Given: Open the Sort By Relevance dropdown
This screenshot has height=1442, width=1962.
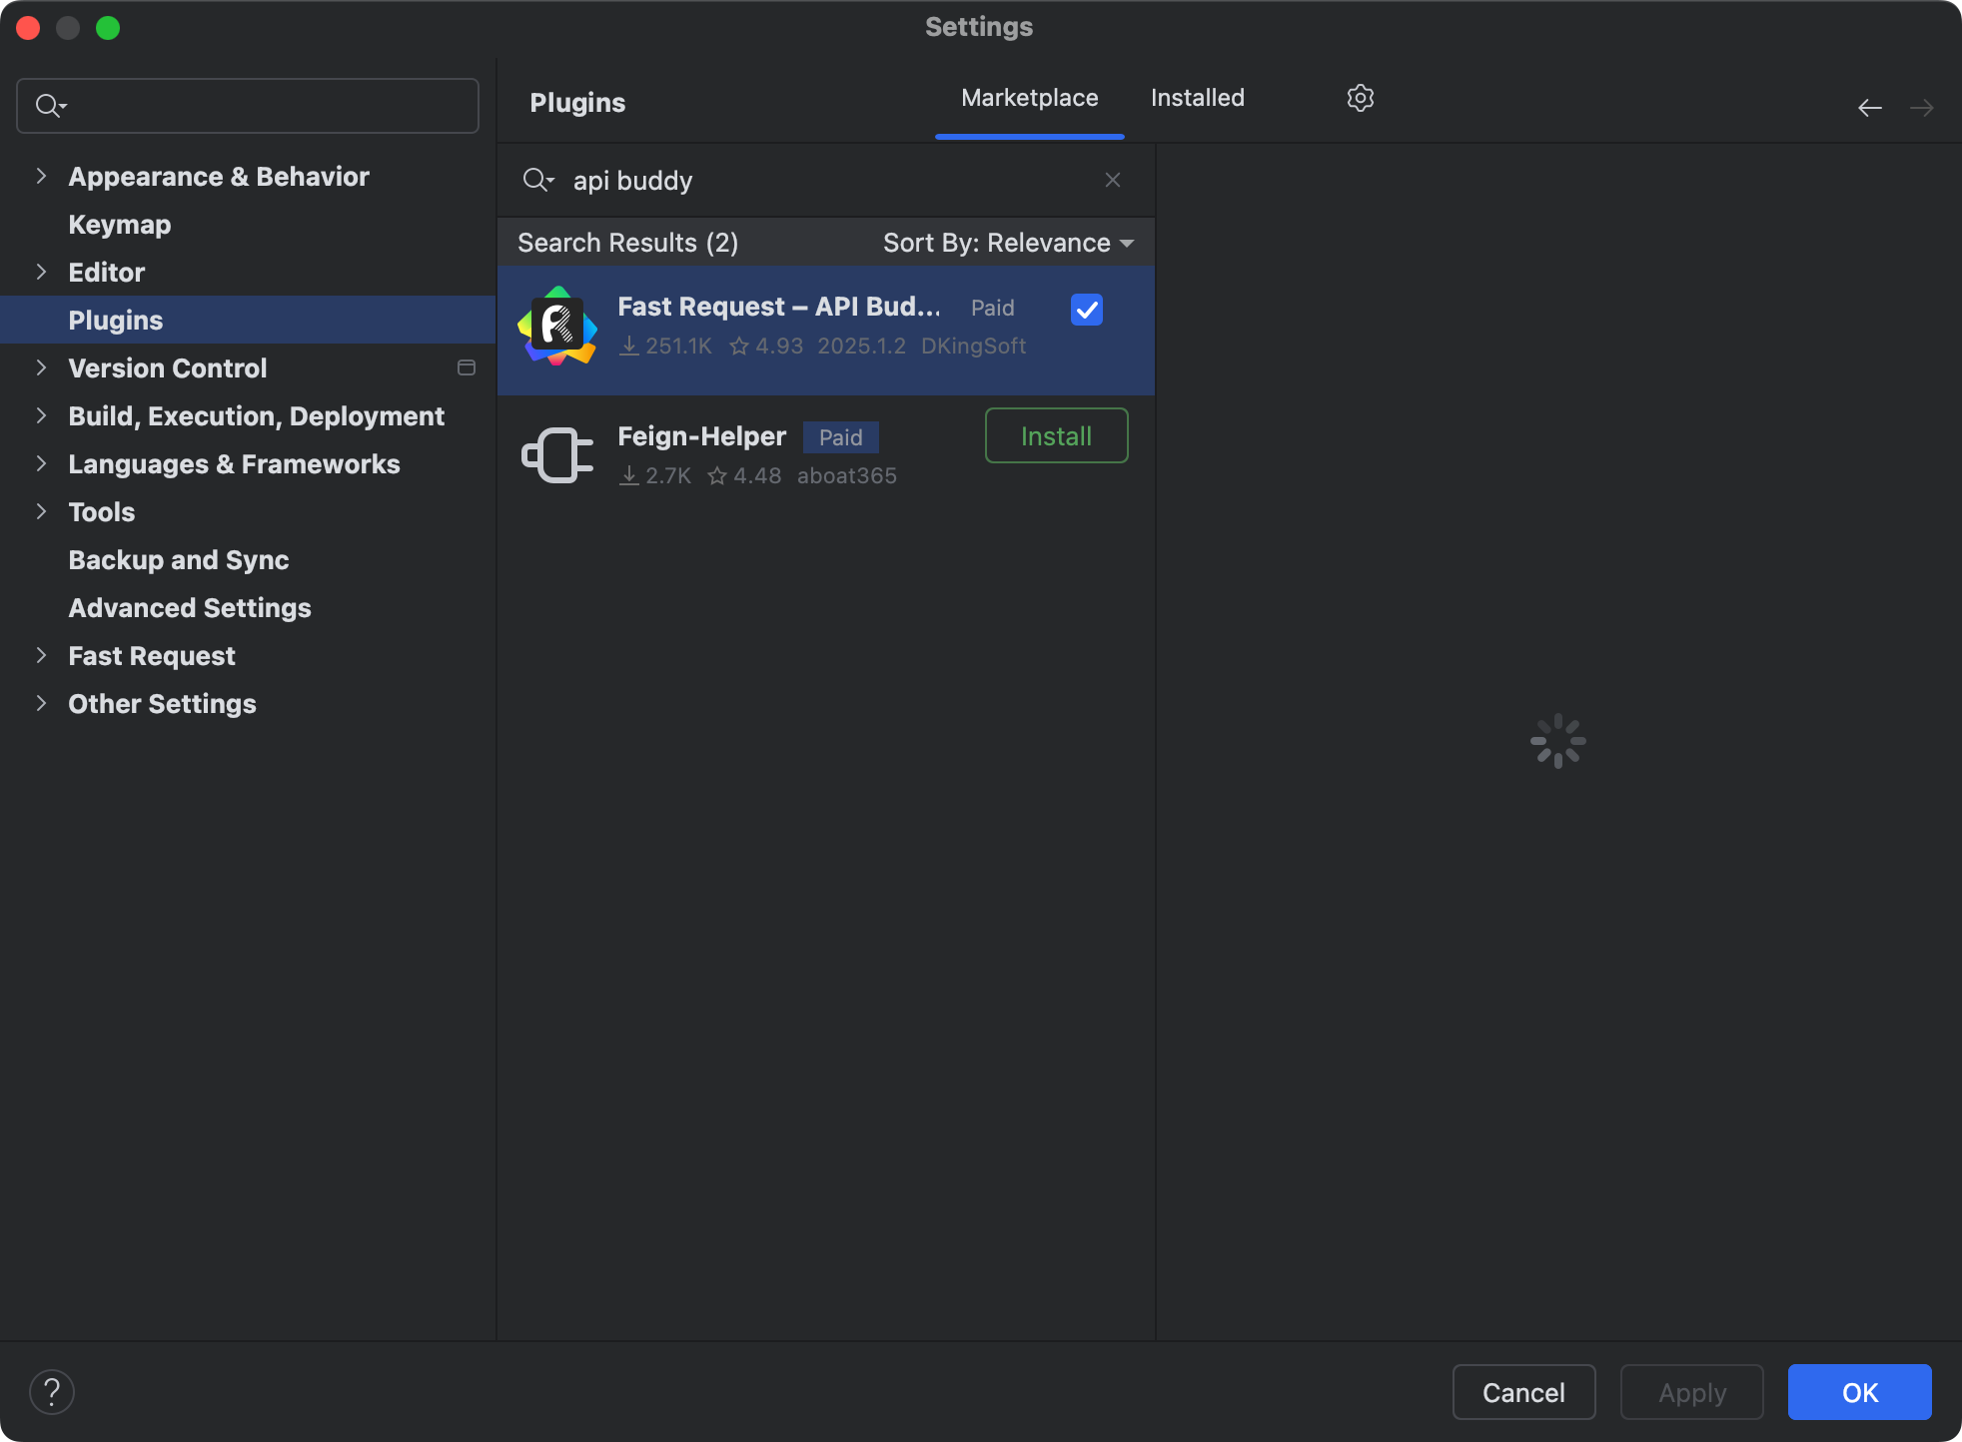Looking at the screenshot, I should coord(1008,243).
